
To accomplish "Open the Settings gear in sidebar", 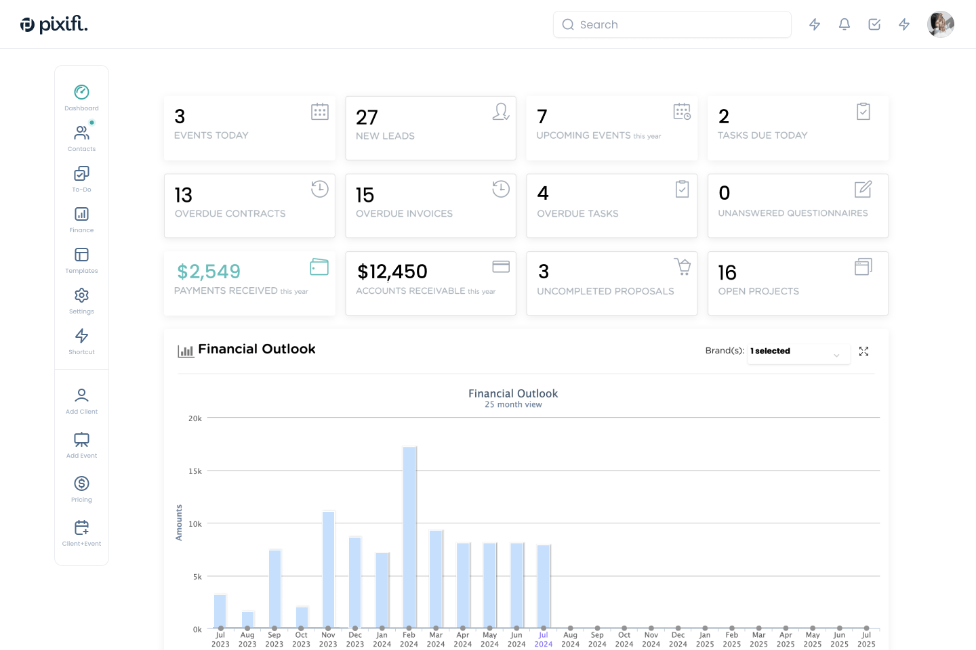I will (81, 301).
